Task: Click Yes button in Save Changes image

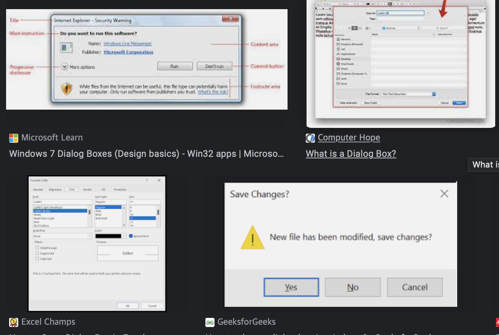Action: 291,287
